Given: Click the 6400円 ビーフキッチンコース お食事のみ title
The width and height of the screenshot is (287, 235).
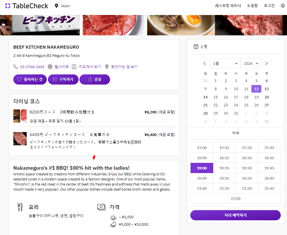Looking at the screenshot, I should point(69,135).
